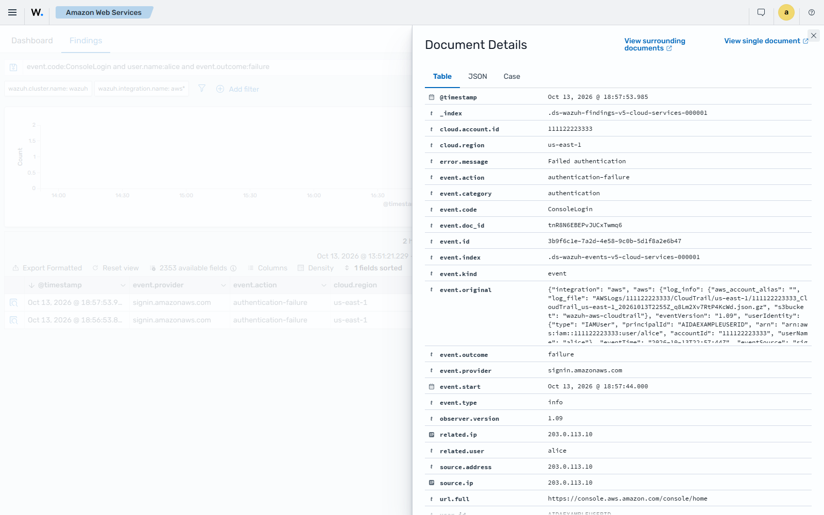
Task: Open the Density options
Action: [316, 268]
